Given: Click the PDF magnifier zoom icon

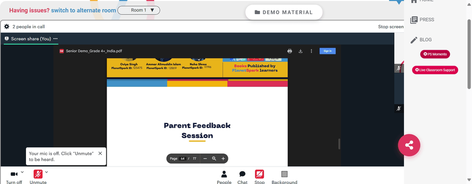Looking at the screenshot, I should tap(214, 159).
